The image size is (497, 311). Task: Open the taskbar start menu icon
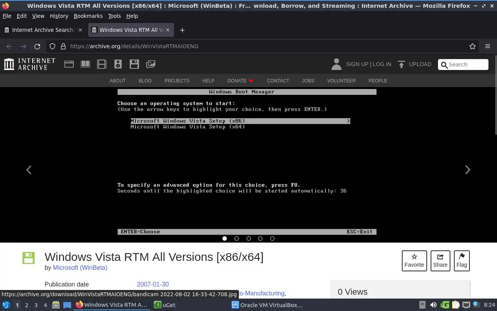click(x=6, y=305)
